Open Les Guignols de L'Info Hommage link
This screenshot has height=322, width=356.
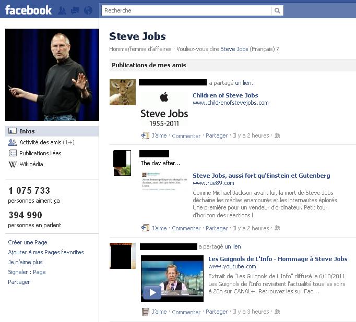(278, 259)
